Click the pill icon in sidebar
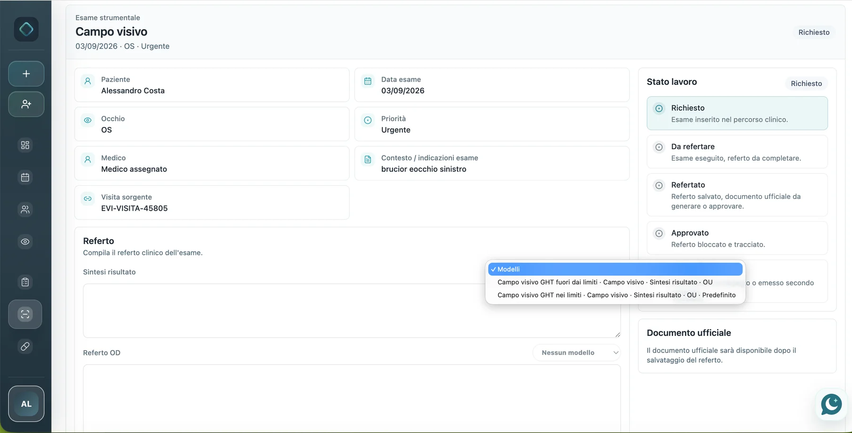 coord(25,346)
